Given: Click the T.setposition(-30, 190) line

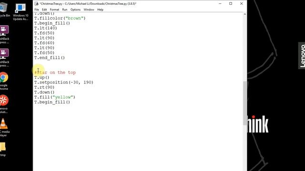Looking at the screenshot, I should (64, 82).
